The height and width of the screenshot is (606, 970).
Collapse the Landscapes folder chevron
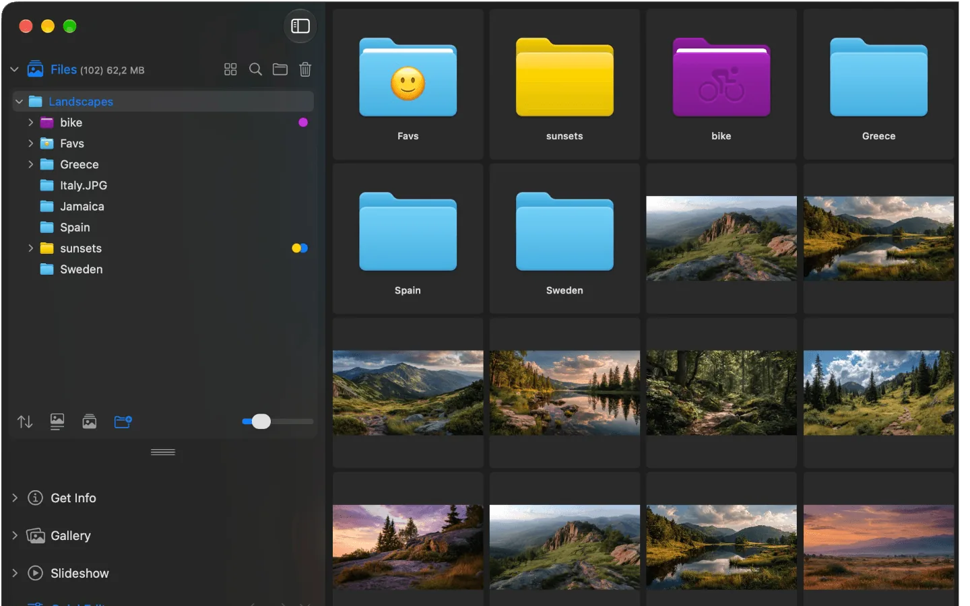(20, 102)
